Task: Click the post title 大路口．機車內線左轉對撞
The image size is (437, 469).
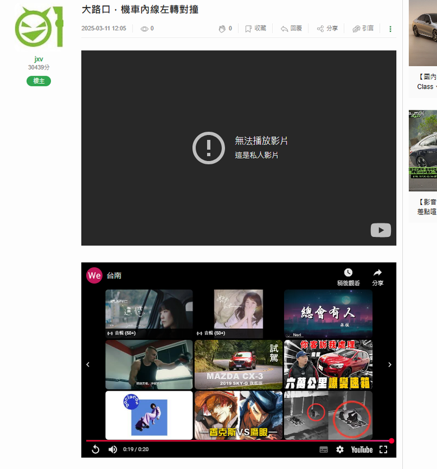Action: click(x=140, y=10)
